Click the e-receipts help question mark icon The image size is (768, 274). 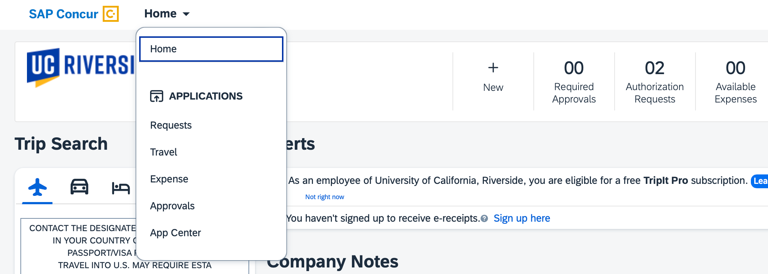[484, 218]
